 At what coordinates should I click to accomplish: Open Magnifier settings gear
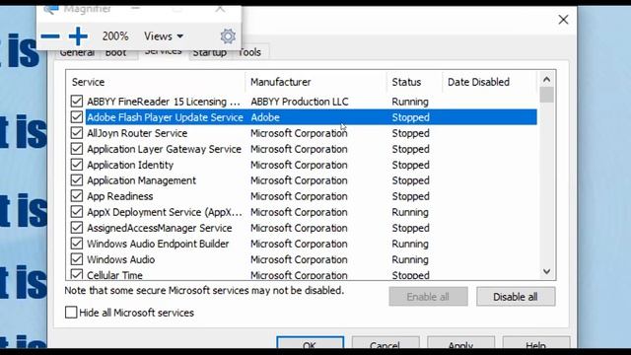[228, 36]
